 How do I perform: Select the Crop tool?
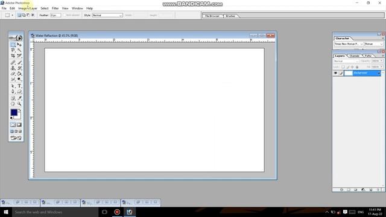point(13,55)
